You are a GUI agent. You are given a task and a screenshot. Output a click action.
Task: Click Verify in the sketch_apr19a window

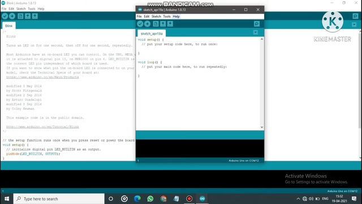(x=140, y=24)
